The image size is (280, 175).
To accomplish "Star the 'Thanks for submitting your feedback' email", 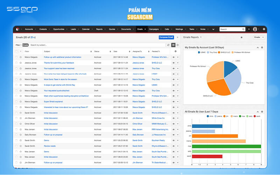I will click(21, 63).
